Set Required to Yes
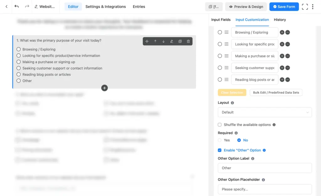Screen dimensions: 321x196 pos(220,140)
